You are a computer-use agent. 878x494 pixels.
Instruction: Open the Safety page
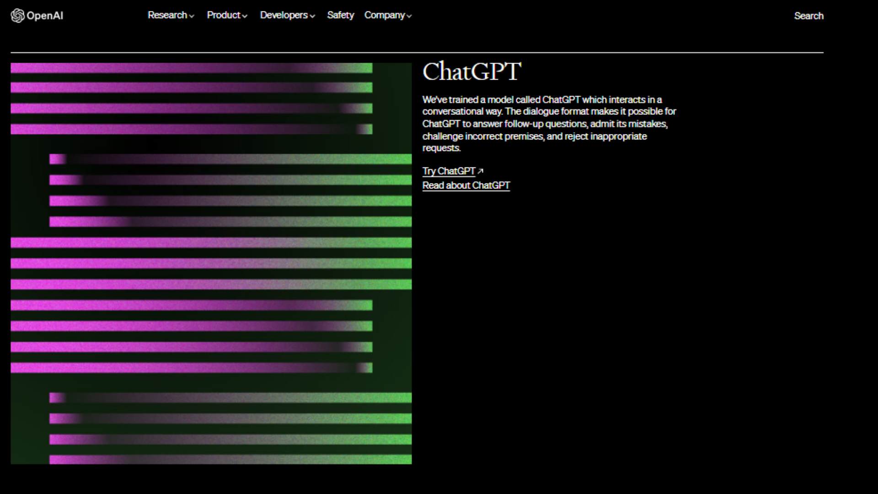340,15
